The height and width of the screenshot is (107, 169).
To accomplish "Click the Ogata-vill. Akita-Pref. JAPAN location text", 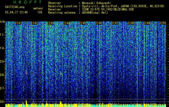I will 123,6.
